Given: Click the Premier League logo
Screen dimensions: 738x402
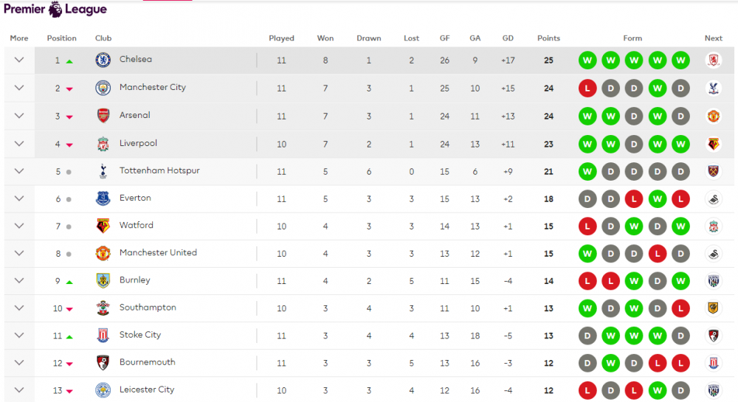Looking at the screenshot, I should [x=55, y=9].
